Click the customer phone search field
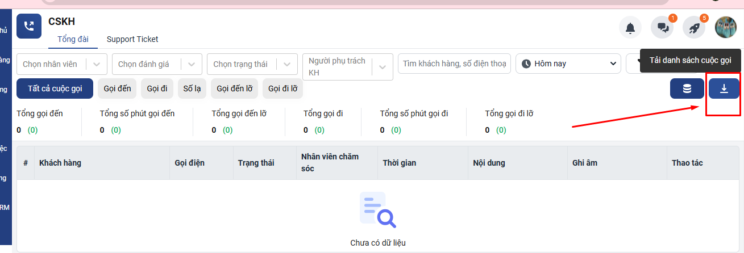Image resolution: width=744 pixels, height=253 pixels. tap(454, 64)
